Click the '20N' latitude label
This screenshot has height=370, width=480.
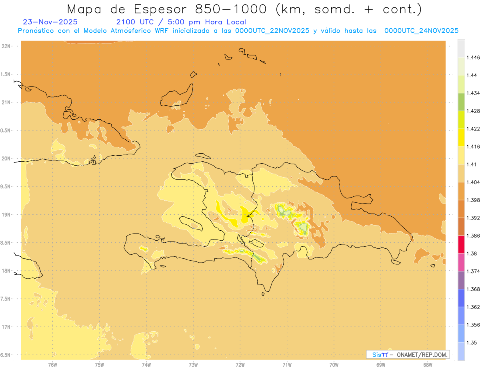[x=6, y=158]
